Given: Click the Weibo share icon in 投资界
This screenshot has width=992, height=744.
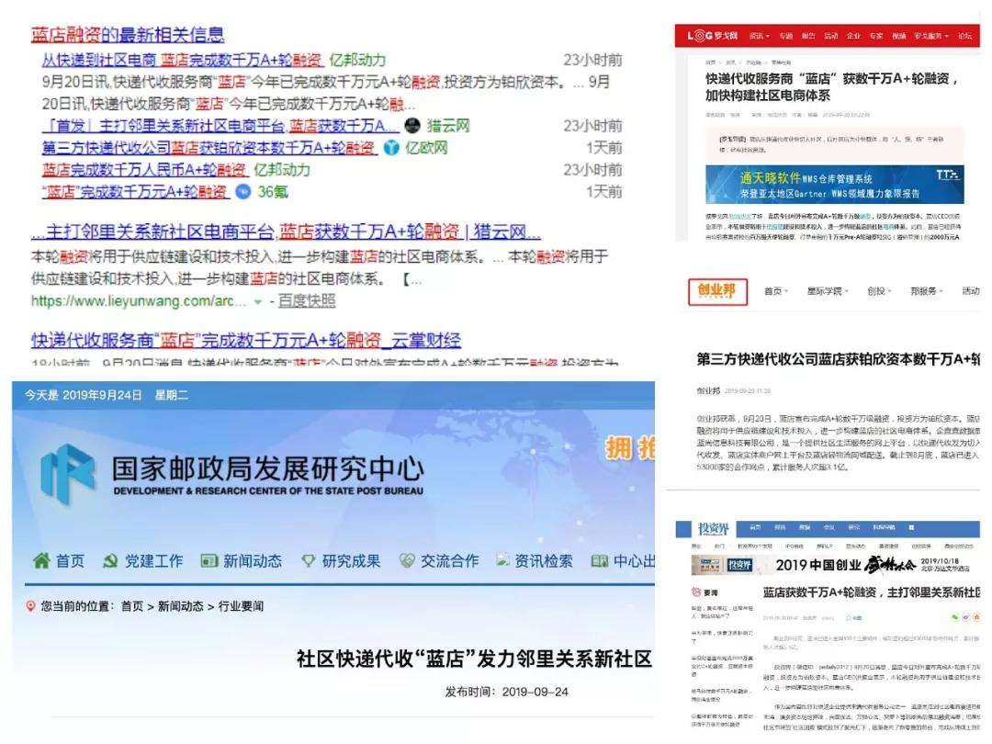Looking at the screenshot, I should point(965,617).
